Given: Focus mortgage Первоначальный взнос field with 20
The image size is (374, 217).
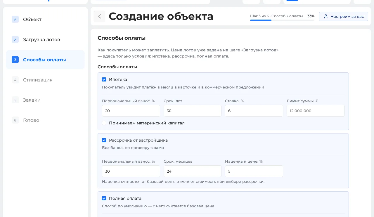Looking at the screenshot, I should coord(131,111).
